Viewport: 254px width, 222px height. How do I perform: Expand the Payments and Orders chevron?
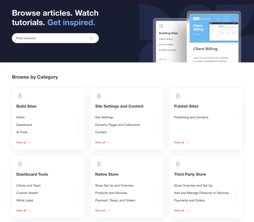(236, 200)
